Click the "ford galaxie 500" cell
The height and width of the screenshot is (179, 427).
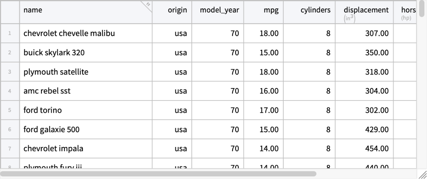tap(51, 129)
